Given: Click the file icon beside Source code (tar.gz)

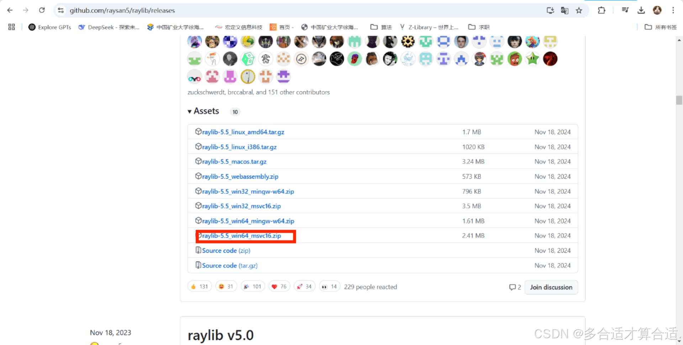Looking at the screenshot, I should tap(198, 265).
